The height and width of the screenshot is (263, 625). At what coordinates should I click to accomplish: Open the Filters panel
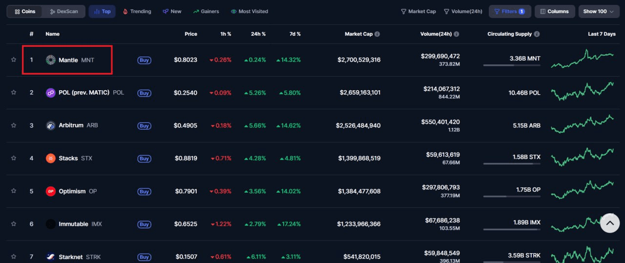510,11
